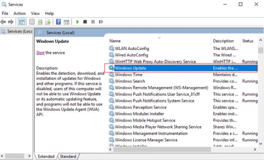Click gear icon beside Windows Time
264x160 pixels.
pyautogui.click(x=111, y=75)
